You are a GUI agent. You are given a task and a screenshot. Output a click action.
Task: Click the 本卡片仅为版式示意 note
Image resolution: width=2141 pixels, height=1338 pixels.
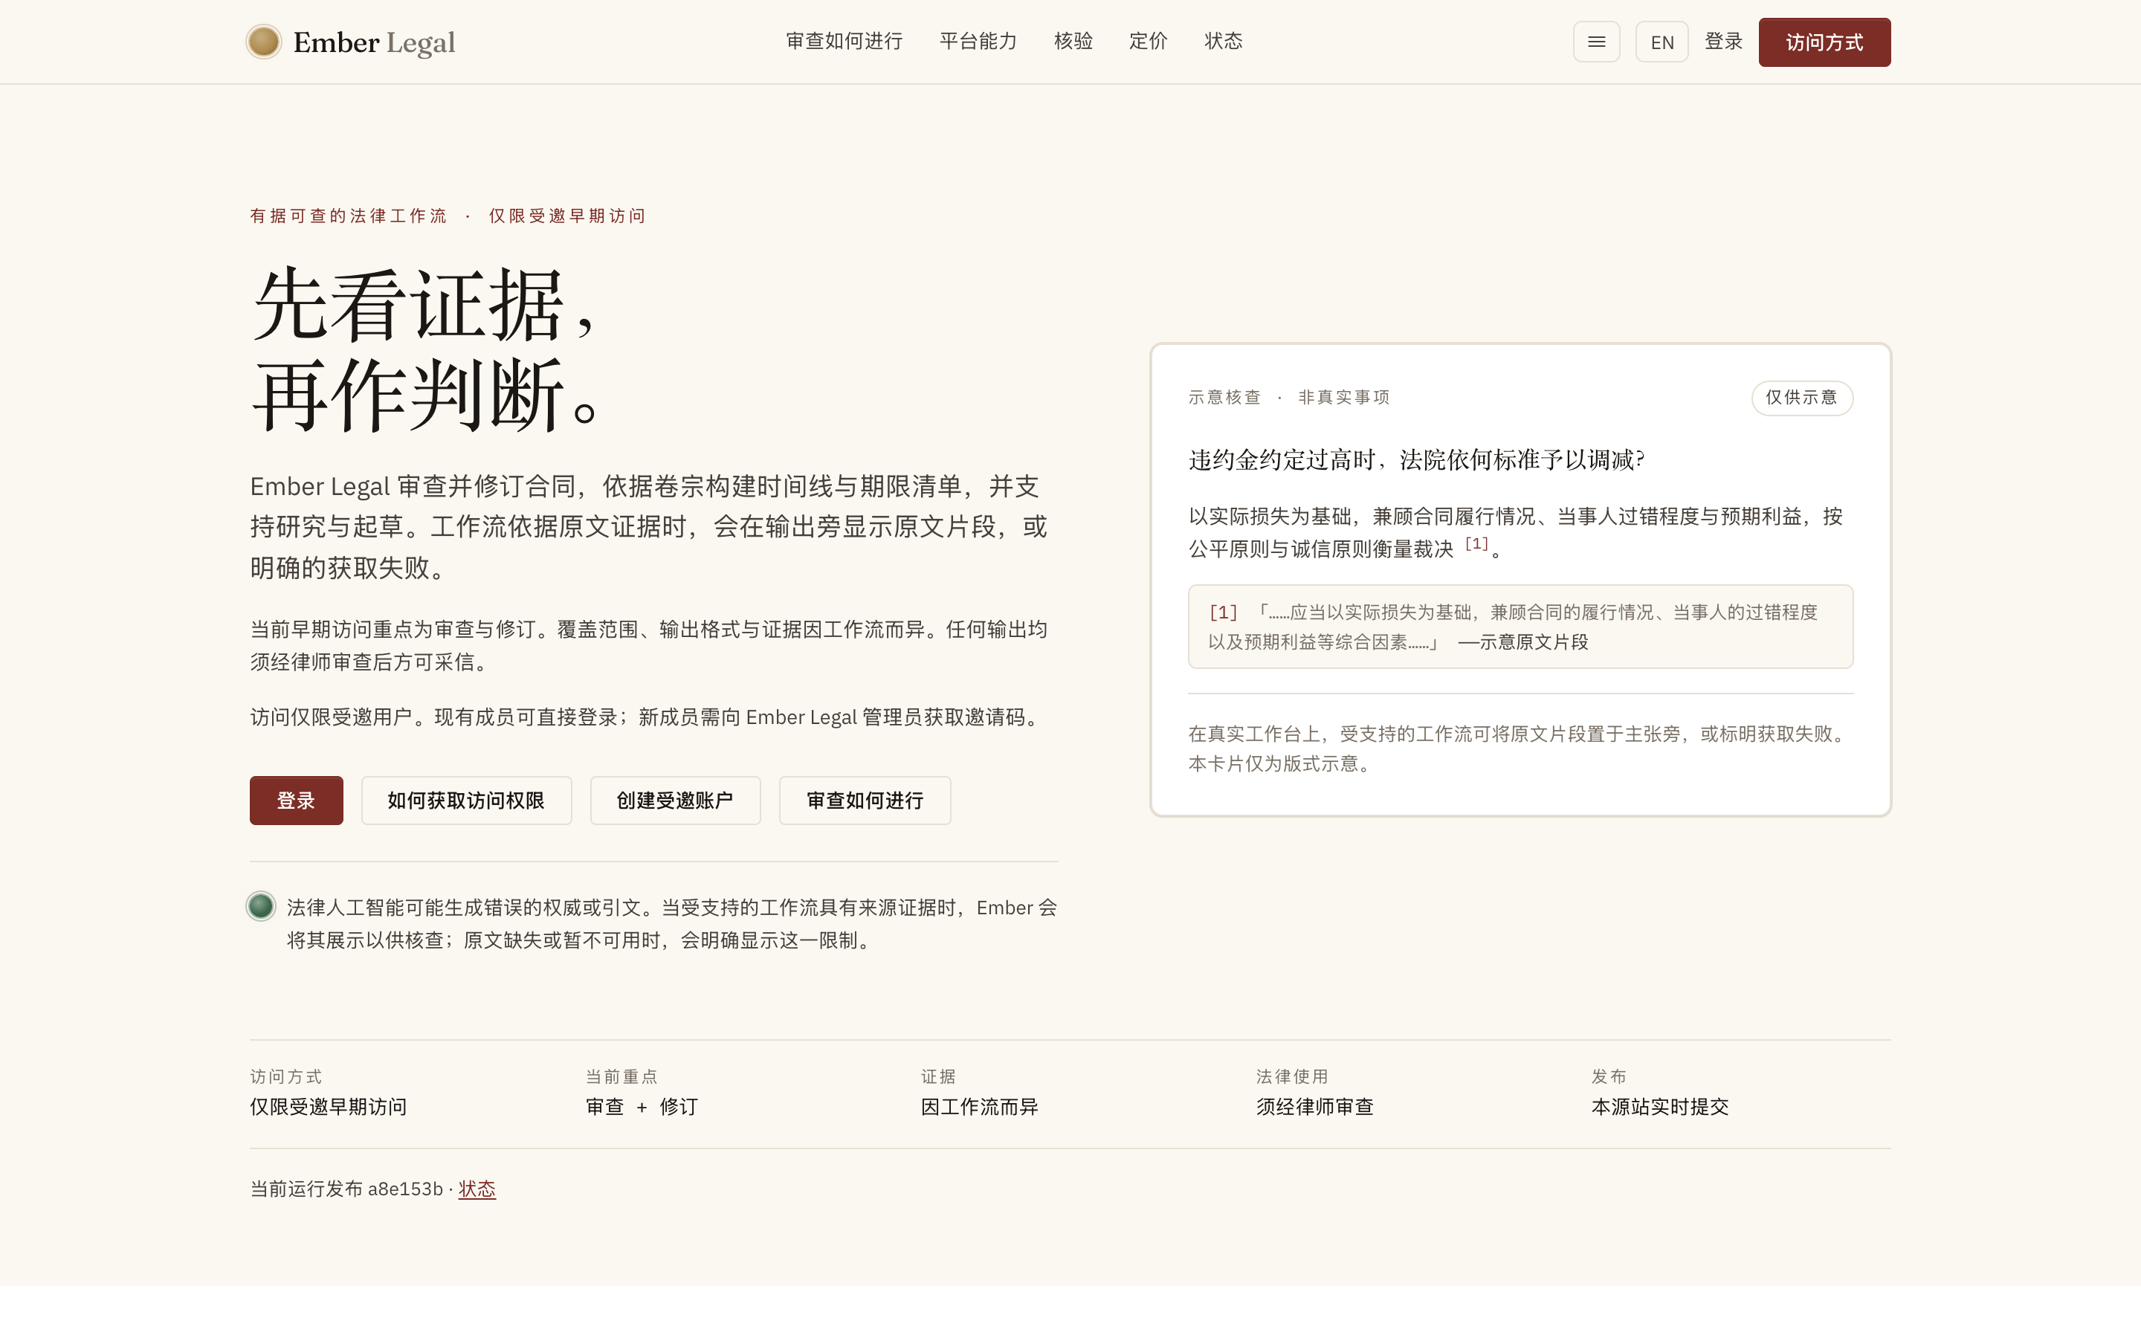1279,763
